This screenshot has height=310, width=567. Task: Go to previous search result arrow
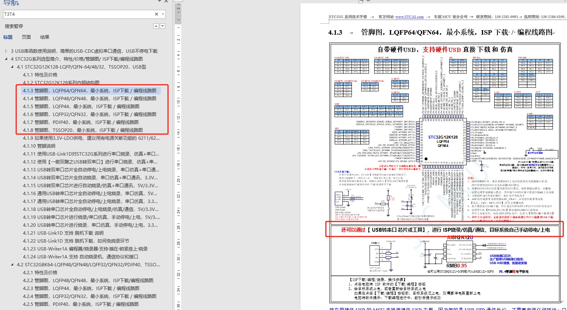(156, 26)
